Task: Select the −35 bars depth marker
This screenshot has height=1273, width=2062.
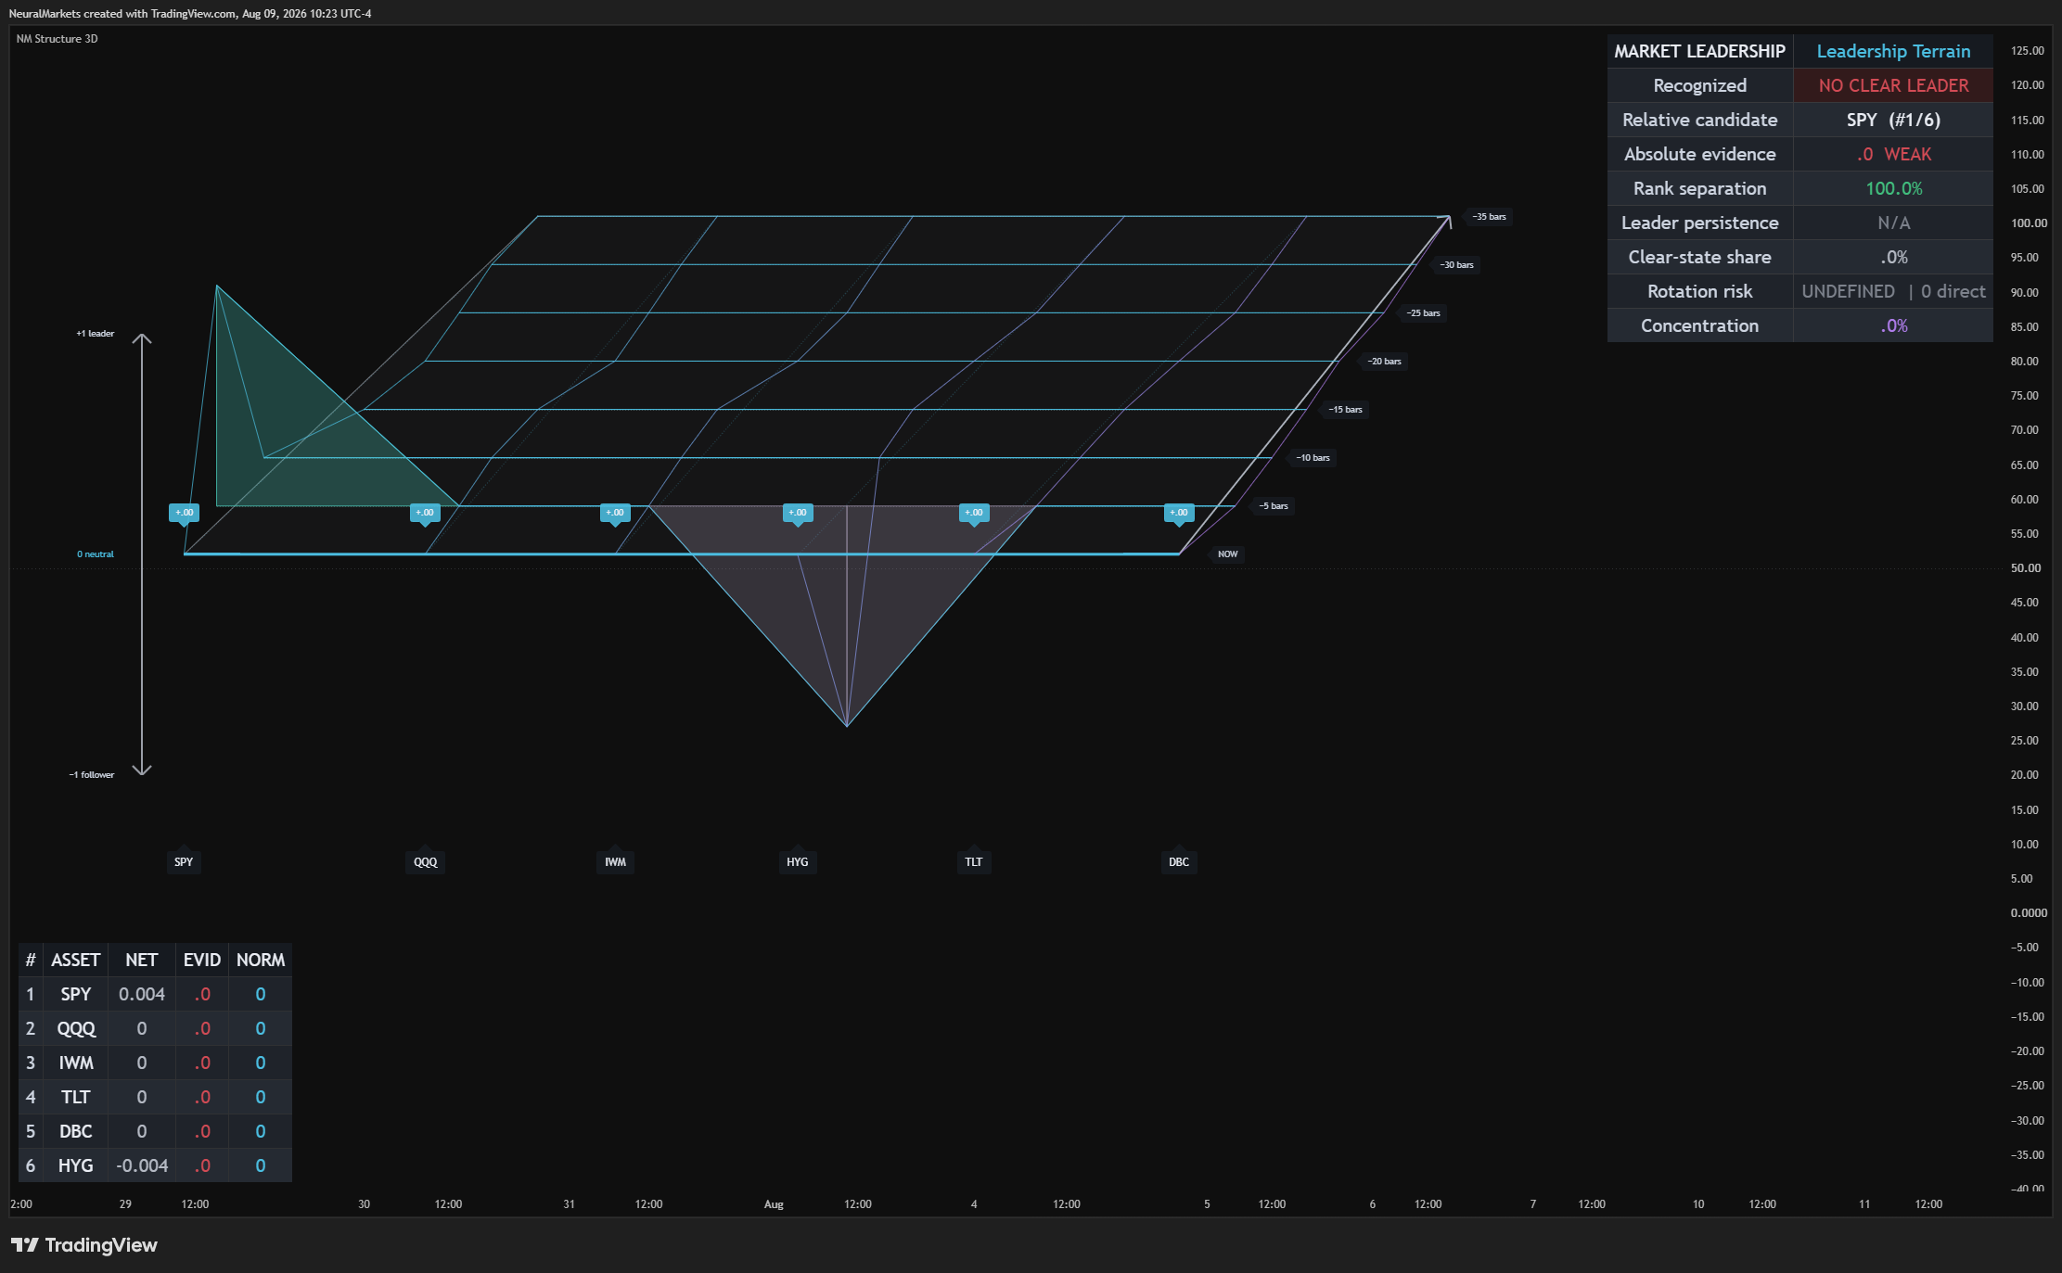Action: point(1488,216)
